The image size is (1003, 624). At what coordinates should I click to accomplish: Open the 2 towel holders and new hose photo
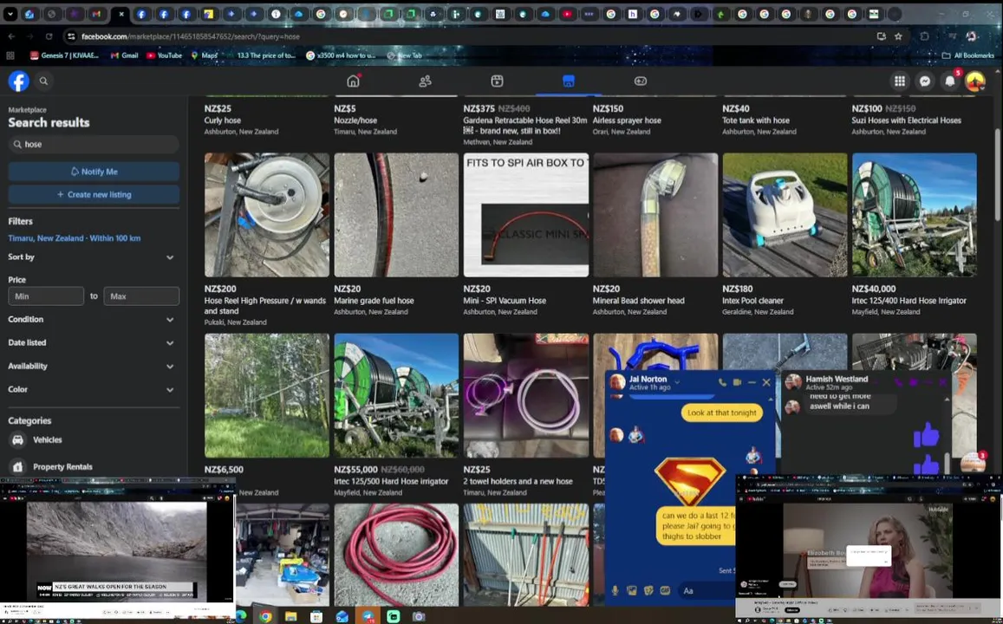526,395
